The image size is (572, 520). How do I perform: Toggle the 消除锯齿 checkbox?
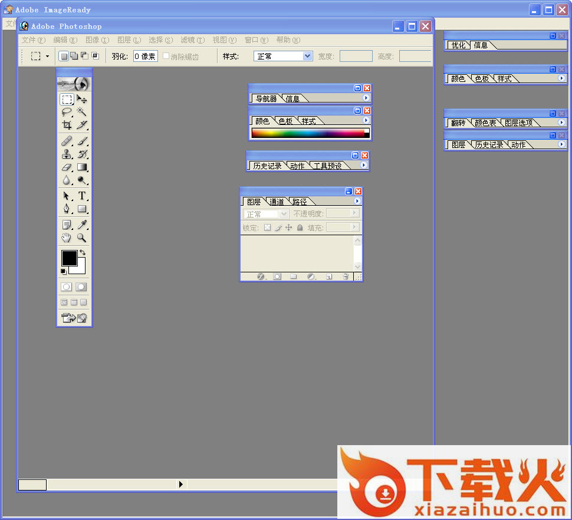[166, 56]
